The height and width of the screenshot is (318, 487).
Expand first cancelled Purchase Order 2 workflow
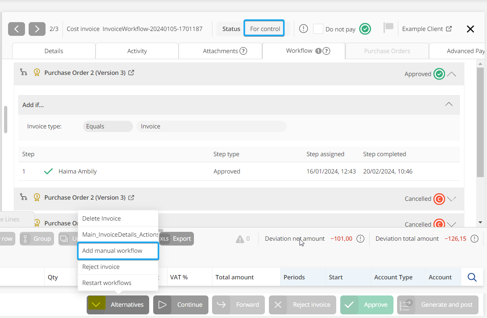coord(452,198)
